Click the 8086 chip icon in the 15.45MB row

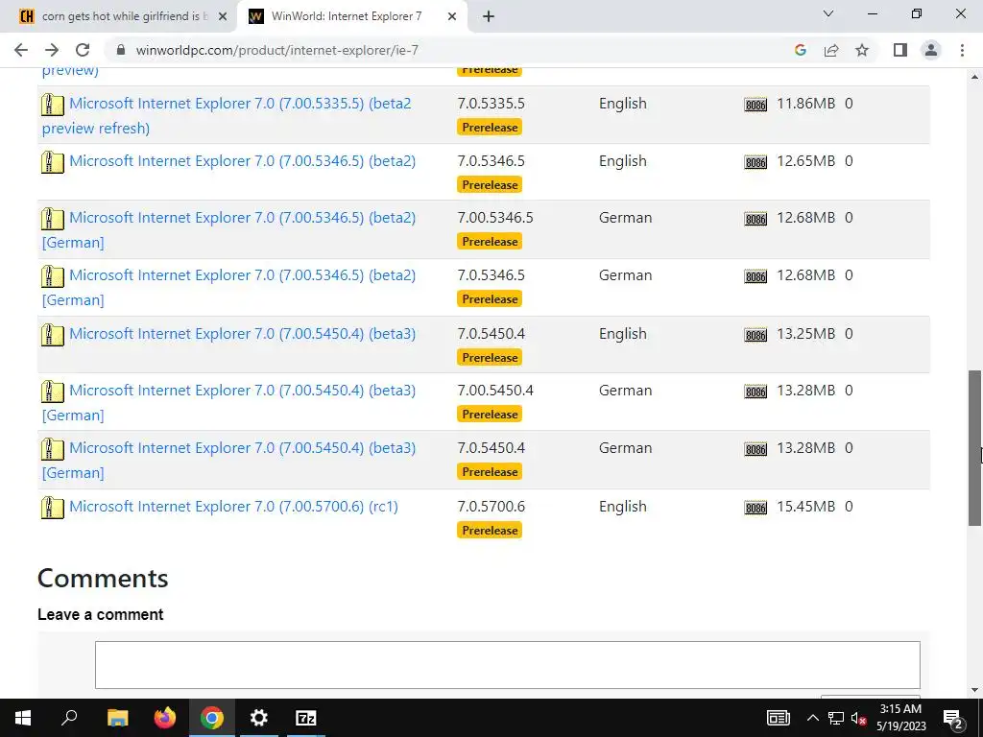pyautogui.click(x=755, y=507)
